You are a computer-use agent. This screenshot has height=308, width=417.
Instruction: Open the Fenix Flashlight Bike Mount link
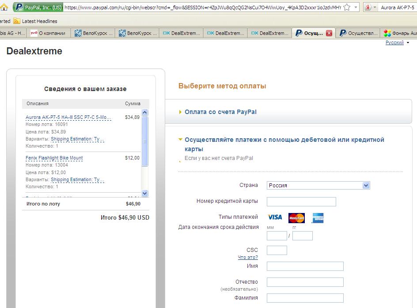click(54, 158)
